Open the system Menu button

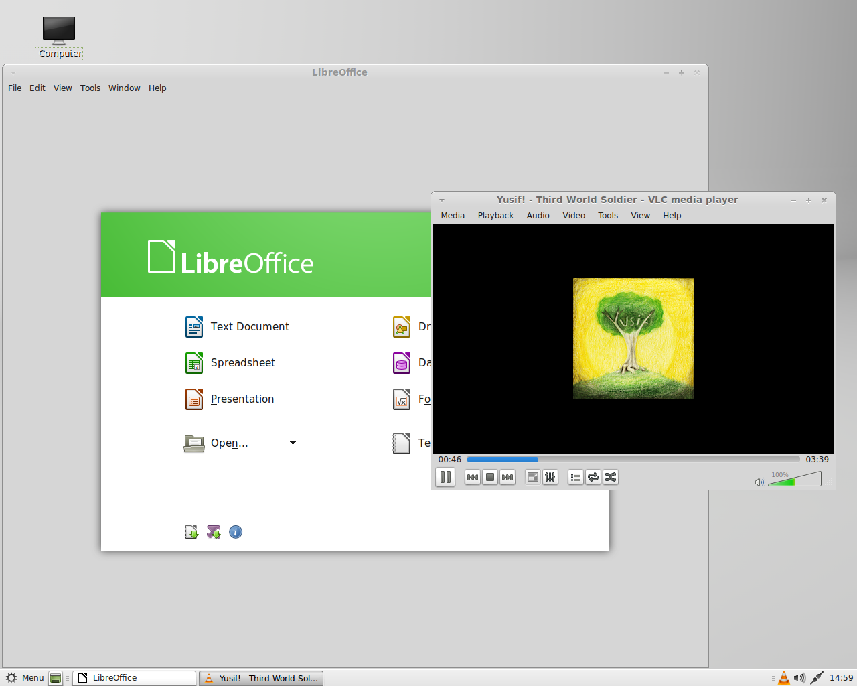(x=25, y=678)
